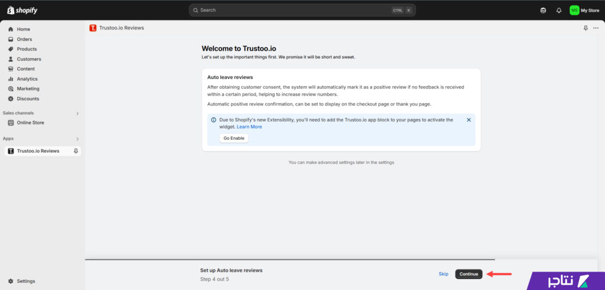Click the advanced settings later note
Image resolution: width=605 pixels, height=290 pixels.
(341, 163)
